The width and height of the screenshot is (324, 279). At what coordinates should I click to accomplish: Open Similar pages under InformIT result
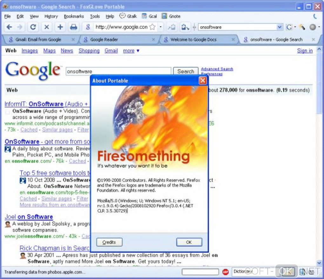click(x=57, y=130)
